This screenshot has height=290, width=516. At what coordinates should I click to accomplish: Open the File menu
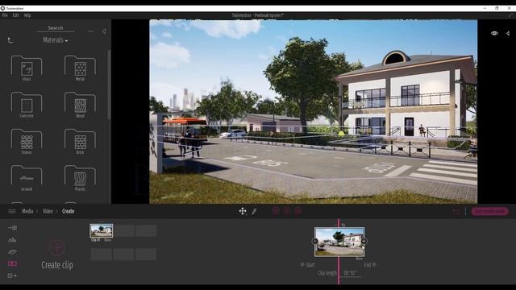coord(5,15)
